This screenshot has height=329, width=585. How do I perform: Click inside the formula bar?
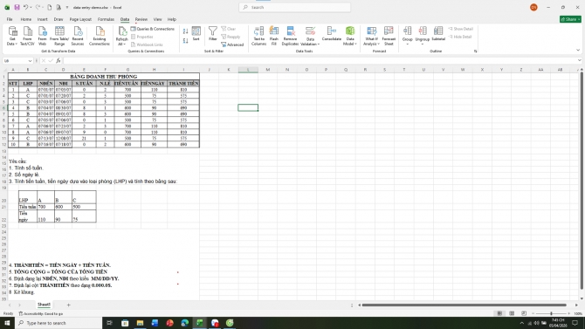(x=319, y=61)
